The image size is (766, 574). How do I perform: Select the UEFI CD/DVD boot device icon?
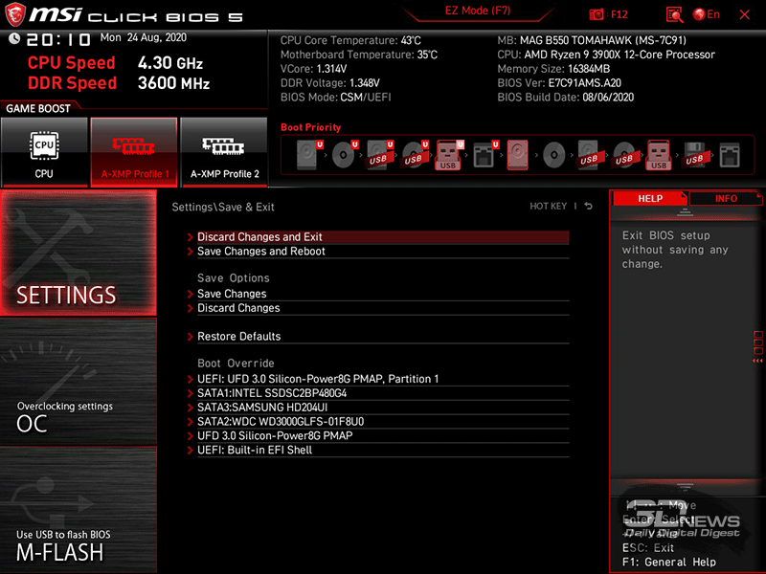345,155
